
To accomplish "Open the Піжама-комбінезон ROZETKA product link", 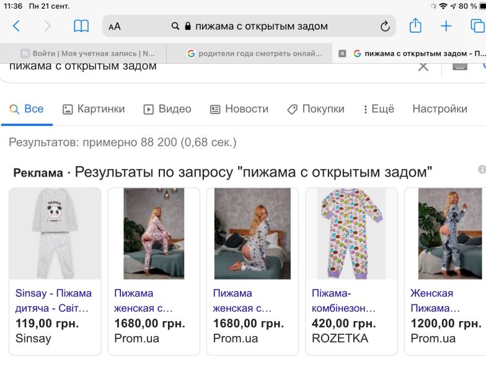I will pyautogui.click(x=343, y=300).
